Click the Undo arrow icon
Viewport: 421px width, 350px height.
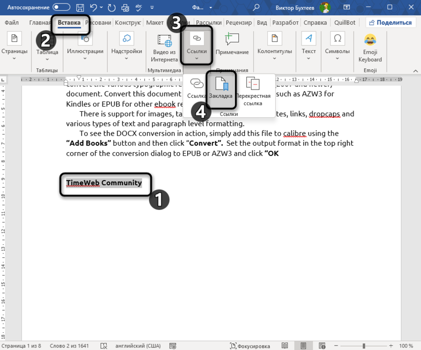point(93,7)
